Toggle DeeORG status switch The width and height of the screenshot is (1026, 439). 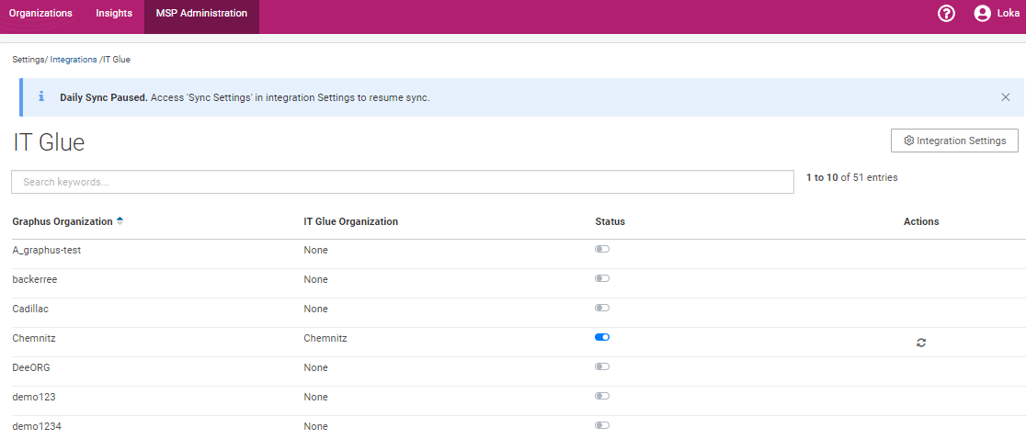click(x=602, y=366)
